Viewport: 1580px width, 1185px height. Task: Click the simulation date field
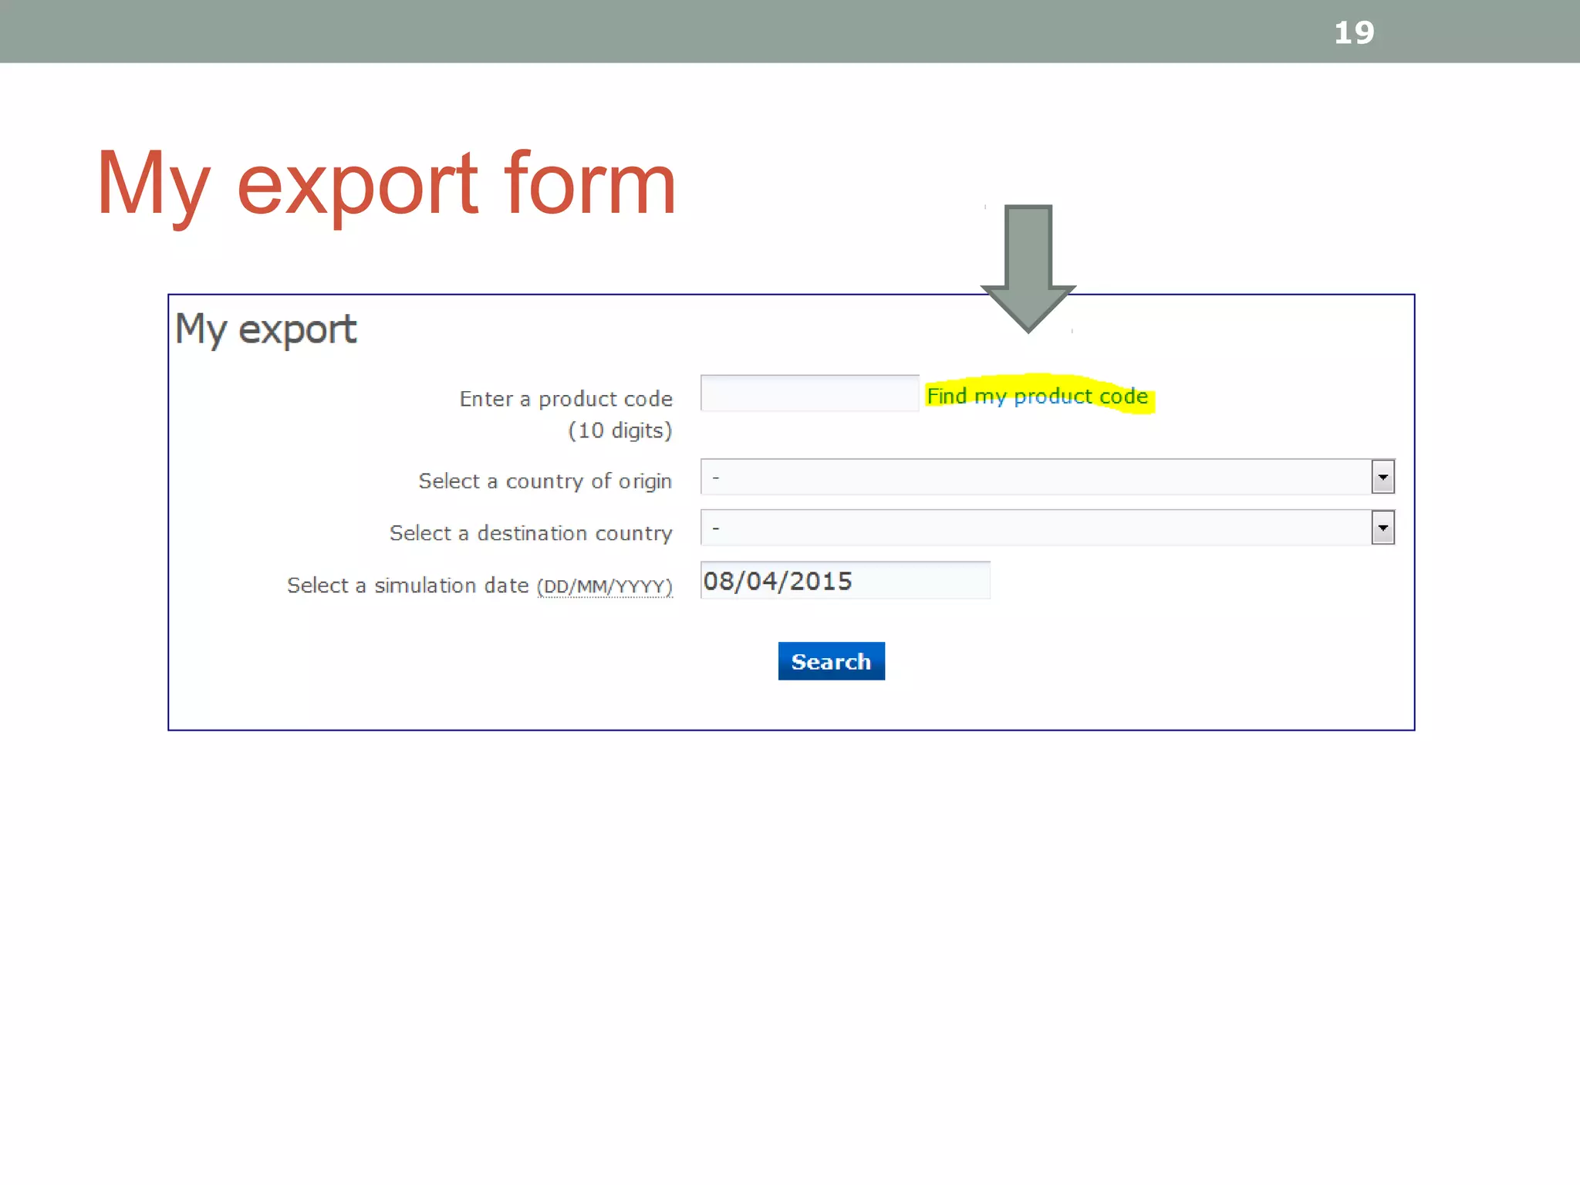click(844, 581)
